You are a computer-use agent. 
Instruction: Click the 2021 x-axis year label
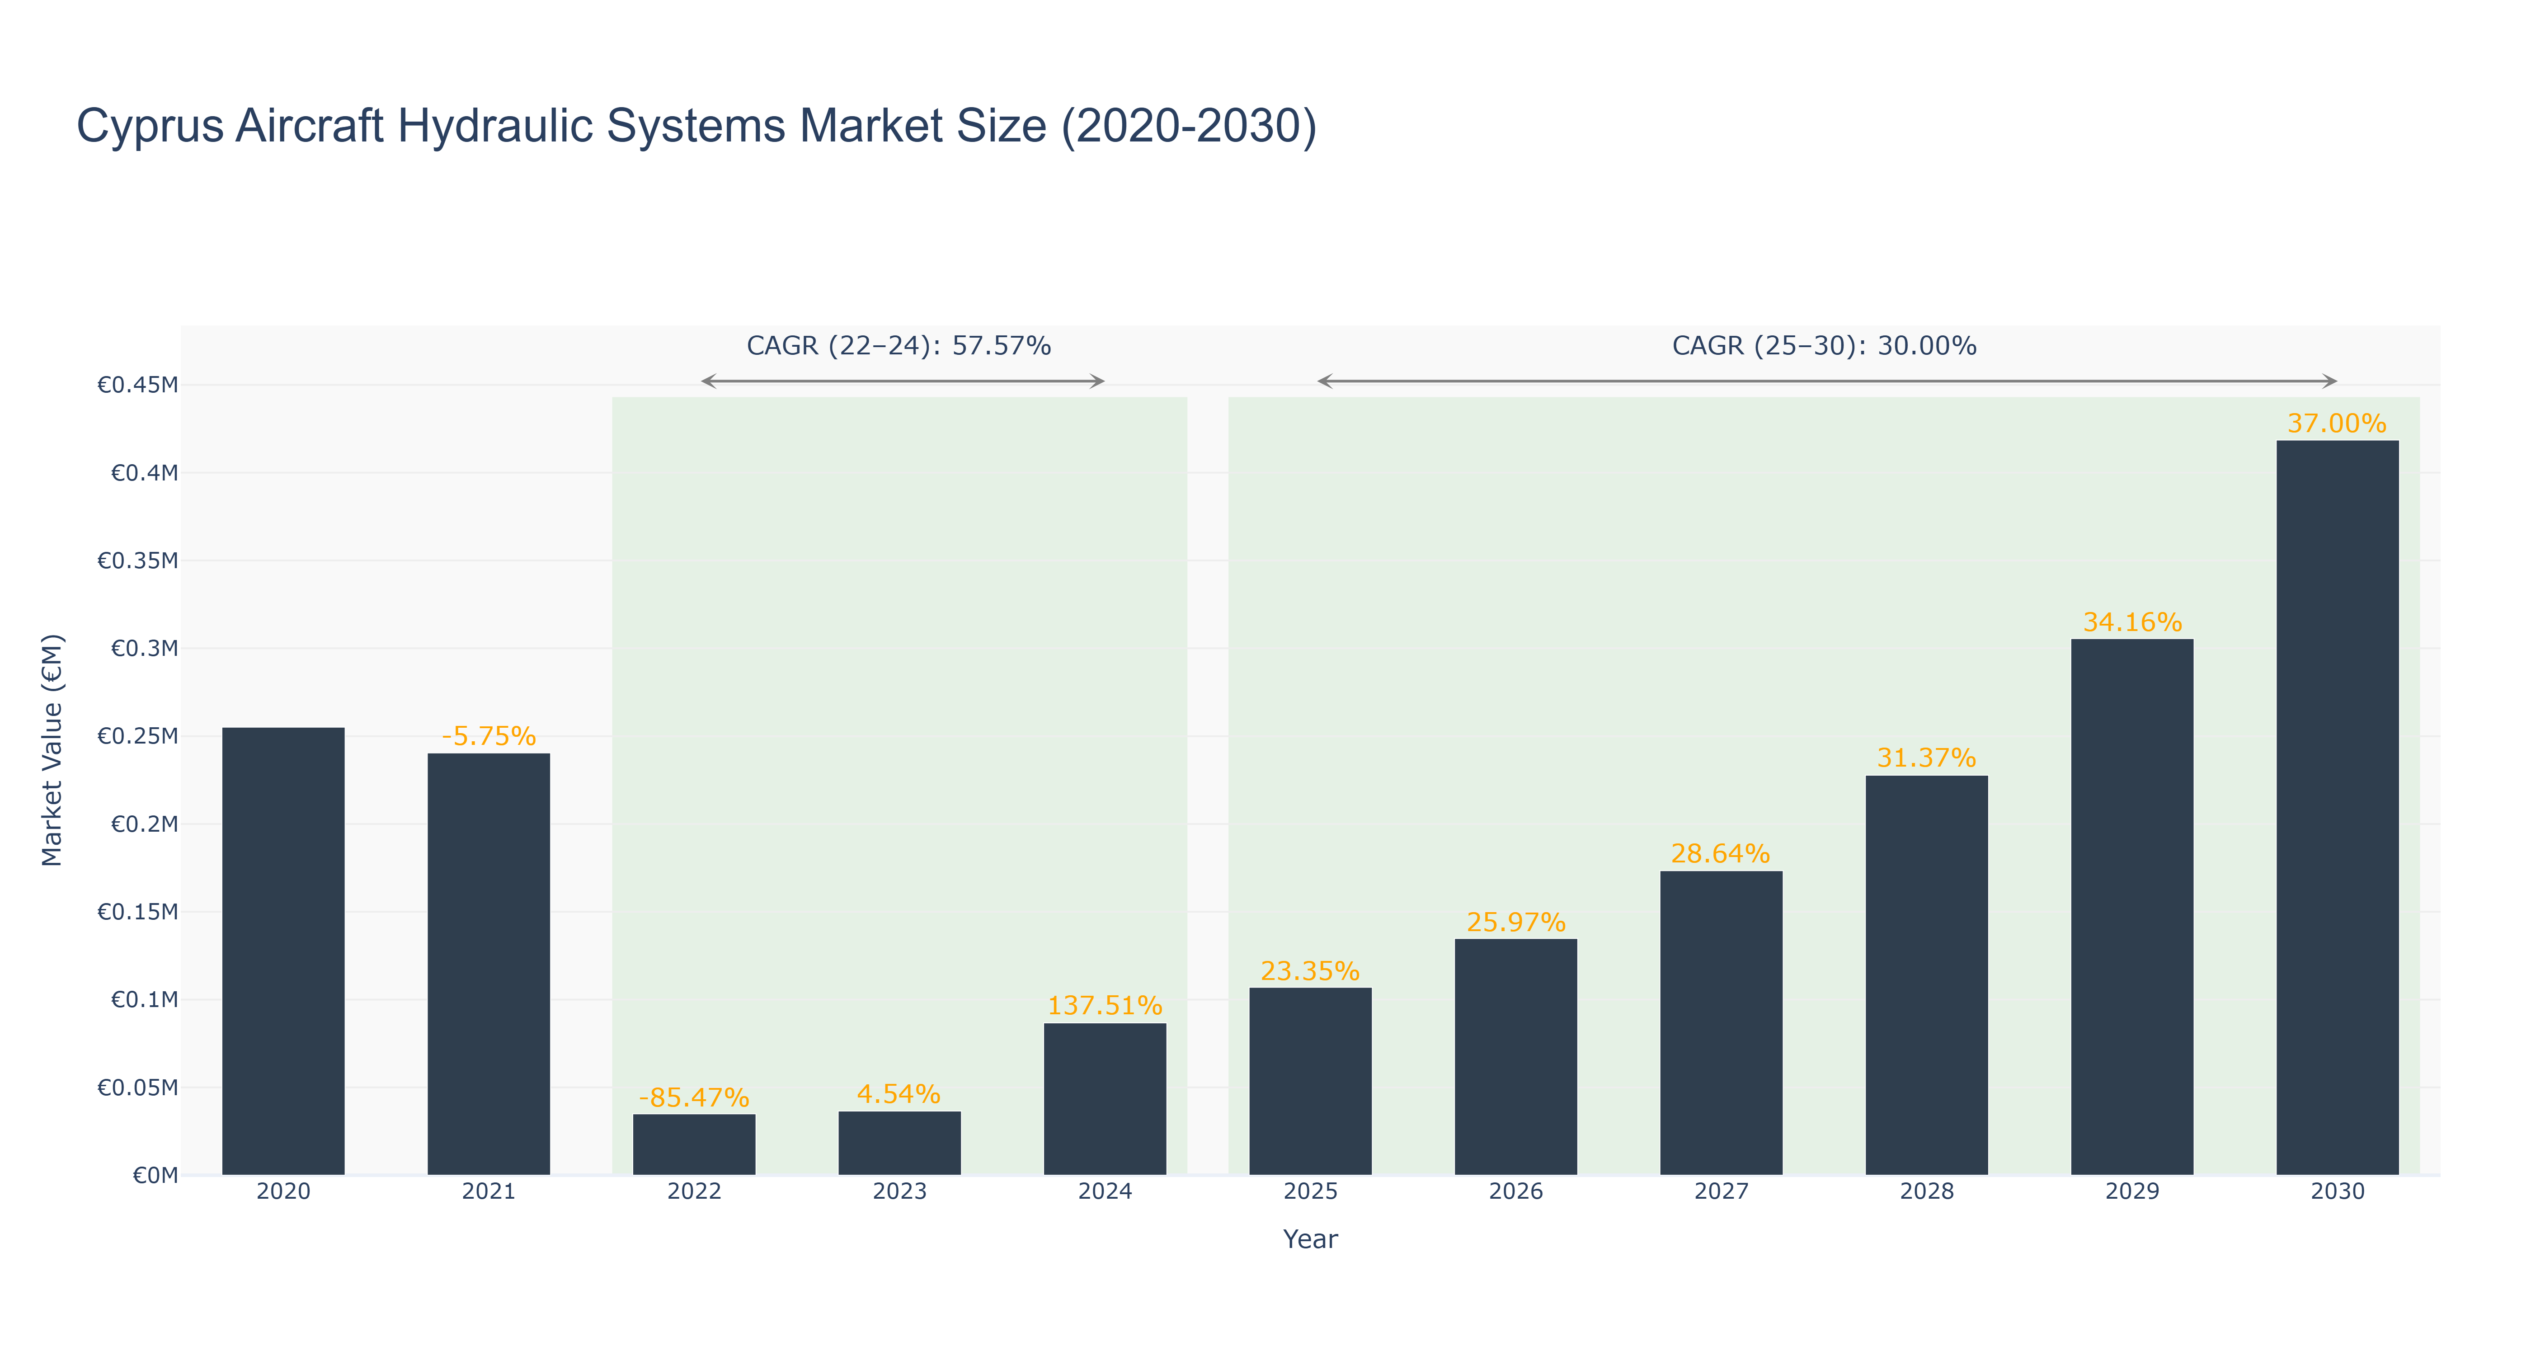pos(488,1191)
